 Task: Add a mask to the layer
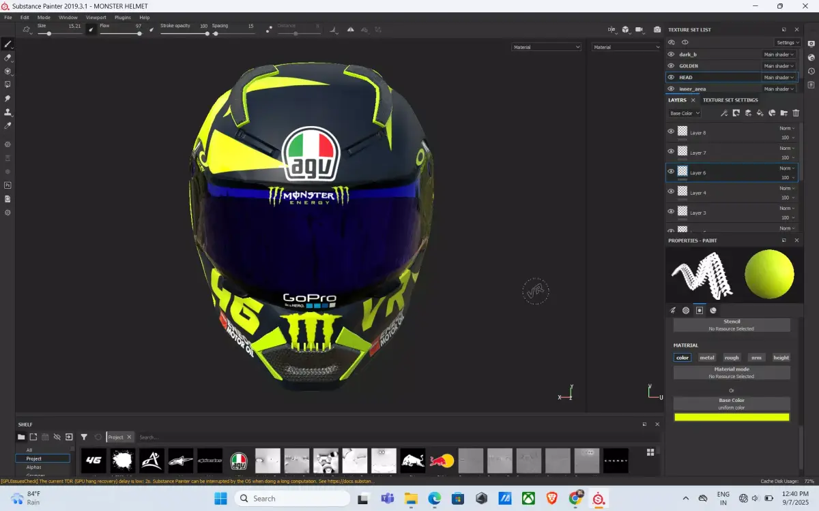click(736, 113)
